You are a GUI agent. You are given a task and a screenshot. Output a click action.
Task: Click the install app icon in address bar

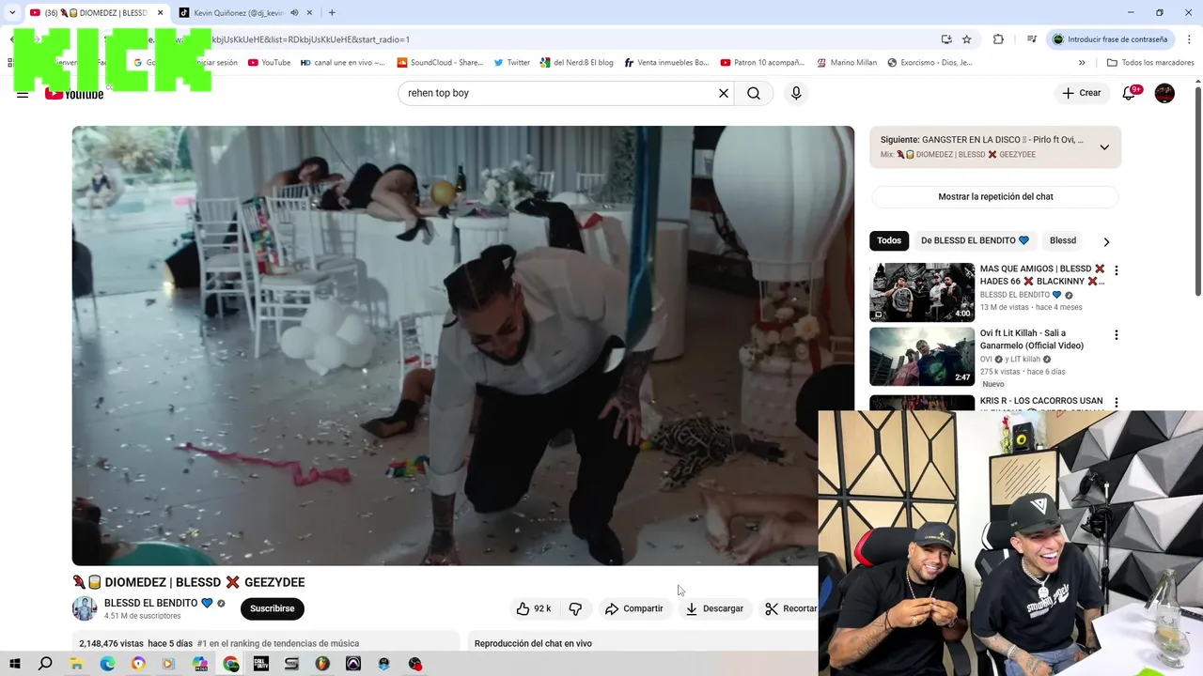946,39
